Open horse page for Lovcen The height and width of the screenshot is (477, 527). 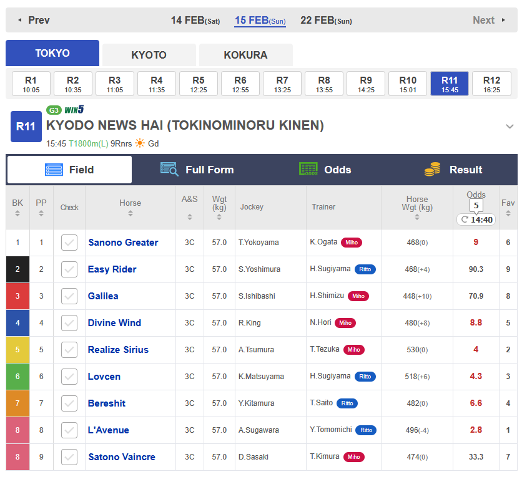tap(104, 377)
